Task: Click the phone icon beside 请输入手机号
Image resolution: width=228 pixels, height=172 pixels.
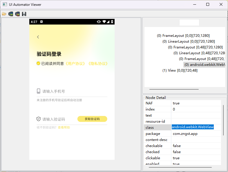Action: point(39,91)
